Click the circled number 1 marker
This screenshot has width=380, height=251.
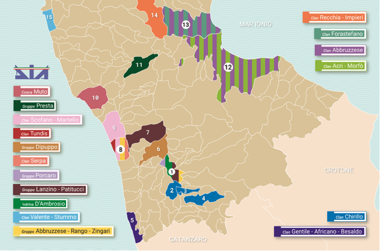click(x=172, y=171)
